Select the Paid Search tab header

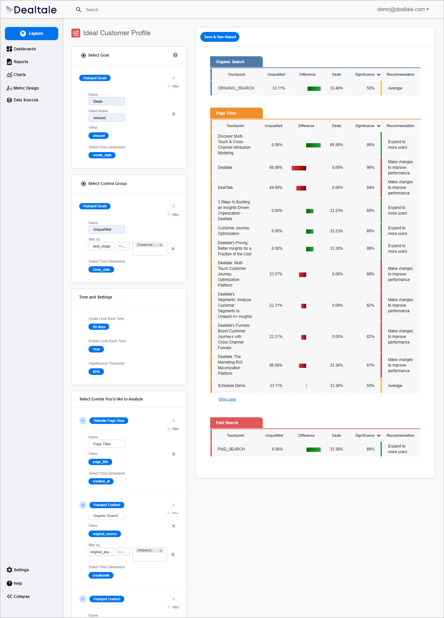pos(236,423)
